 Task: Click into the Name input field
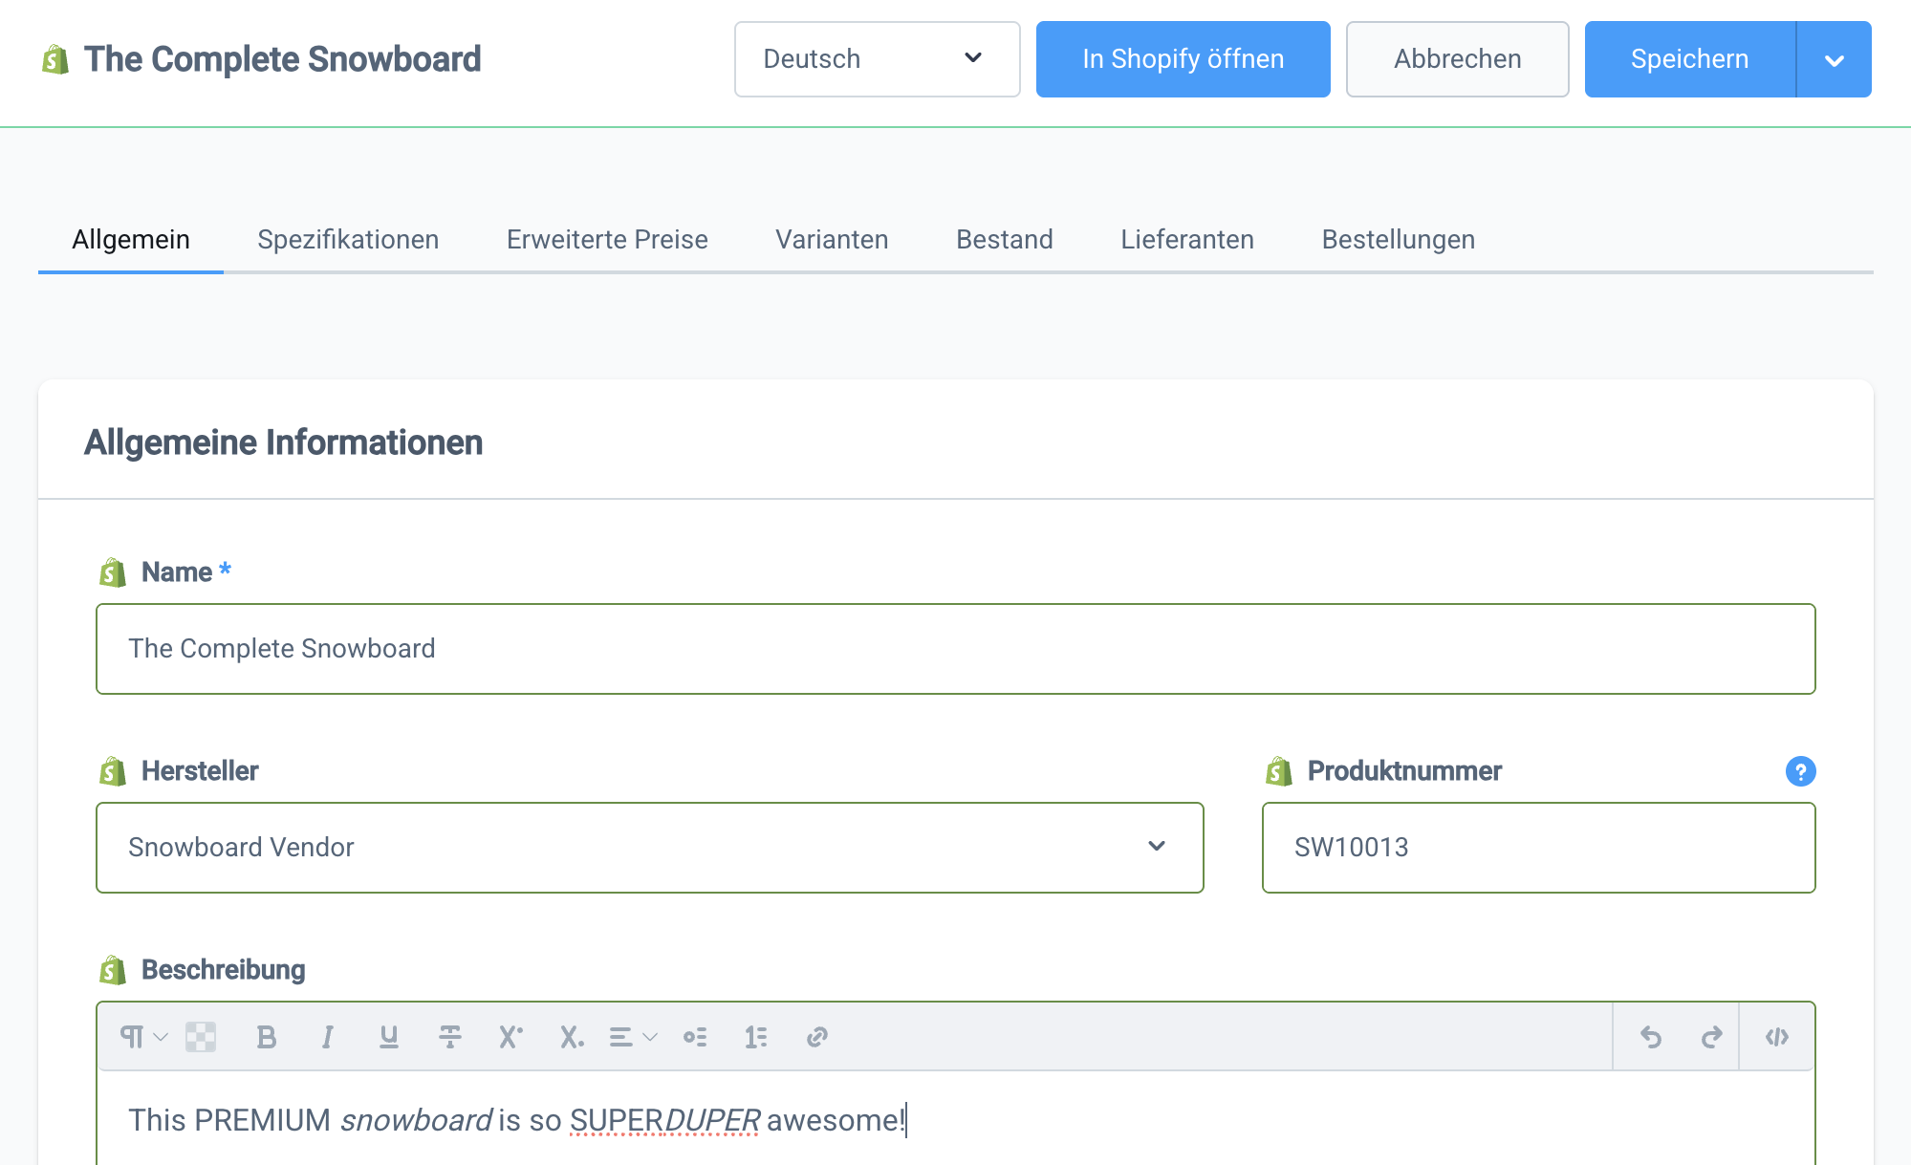click(x=955, y=649)
